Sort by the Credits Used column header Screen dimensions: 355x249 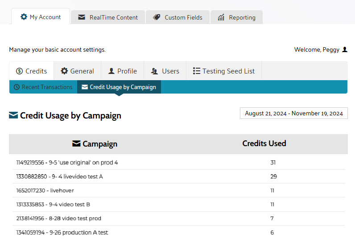(x=264, y=143)
